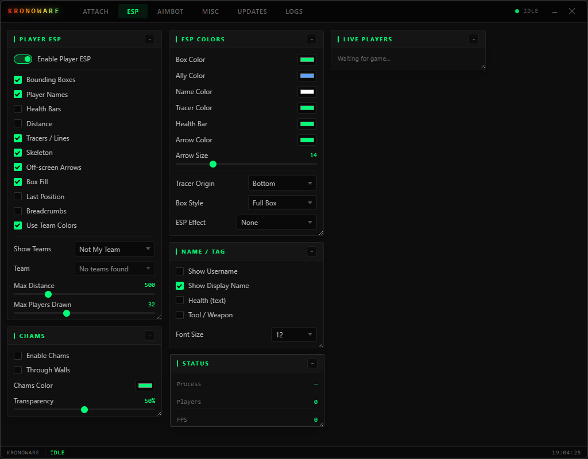The height and width of the screenshot is (459, 588).
Task: Open the Tracer Color swatch
Action: [307, 108]
